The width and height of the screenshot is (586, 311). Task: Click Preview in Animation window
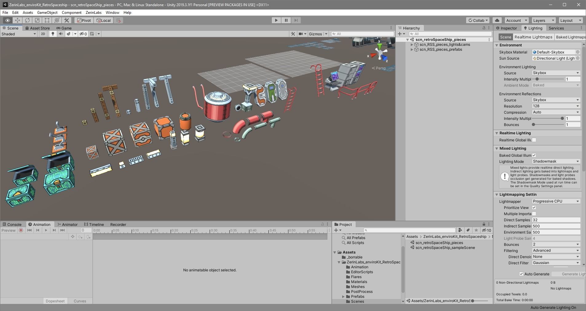pyautogui.click(x=9, y=230)
